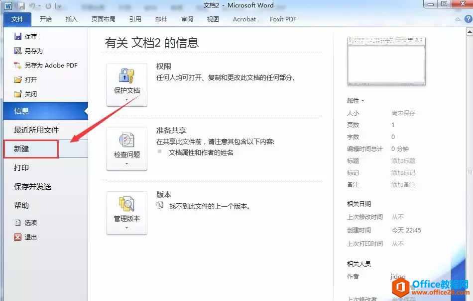The image size is (473, 301).
Task: Switch to the 插入 ribbon tab
Action: tap(72, 19)
